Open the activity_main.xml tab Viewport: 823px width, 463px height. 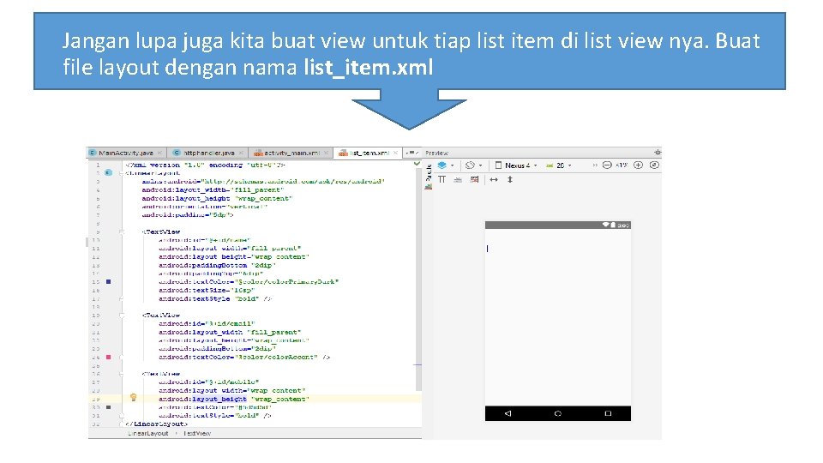(x=291, y=153)
